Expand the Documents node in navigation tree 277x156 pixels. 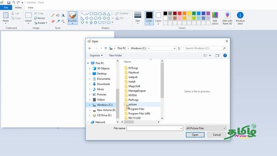[90, 79]
